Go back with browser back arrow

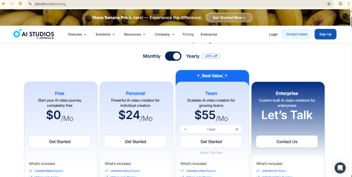[x=4, y=4]
